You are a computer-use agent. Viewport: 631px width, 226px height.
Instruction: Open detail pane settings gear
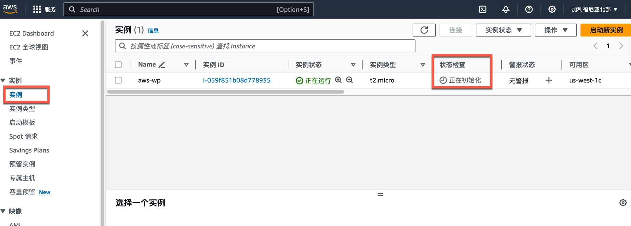[x=623, y=203]
